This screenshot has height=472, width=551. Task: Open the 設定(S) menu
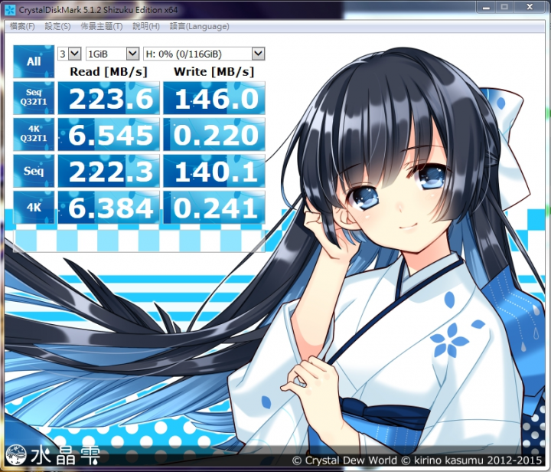(x=57, y=26)
